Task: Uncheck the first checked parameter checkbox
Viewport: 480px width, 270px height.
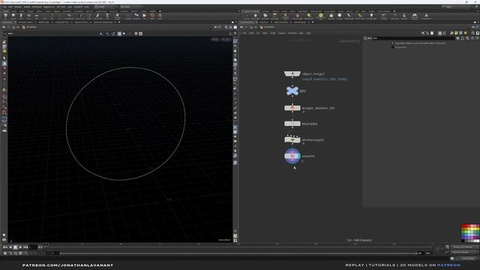Action: click(x=393, y=43)
